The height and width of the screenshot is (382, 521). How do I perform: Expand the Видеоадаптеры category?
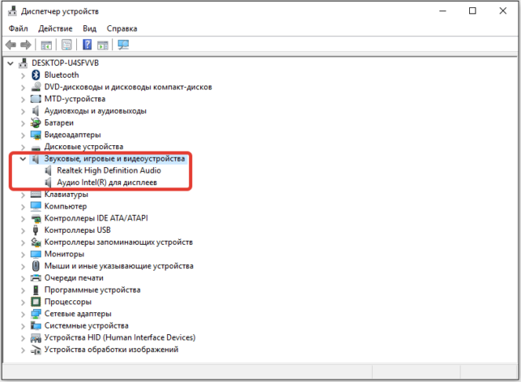(x=23, y=135)
